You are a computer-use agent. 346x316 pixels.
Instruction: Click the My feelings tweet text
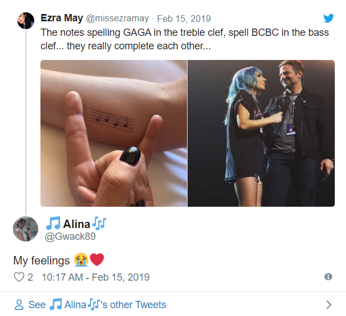pos(42,260)
